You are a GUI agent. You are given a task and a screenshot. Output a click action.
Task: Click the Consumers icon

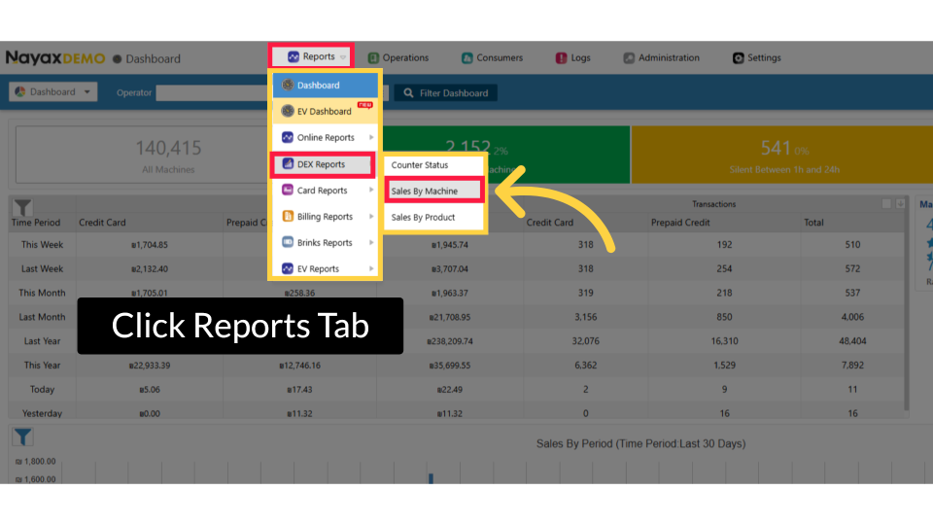467,57
